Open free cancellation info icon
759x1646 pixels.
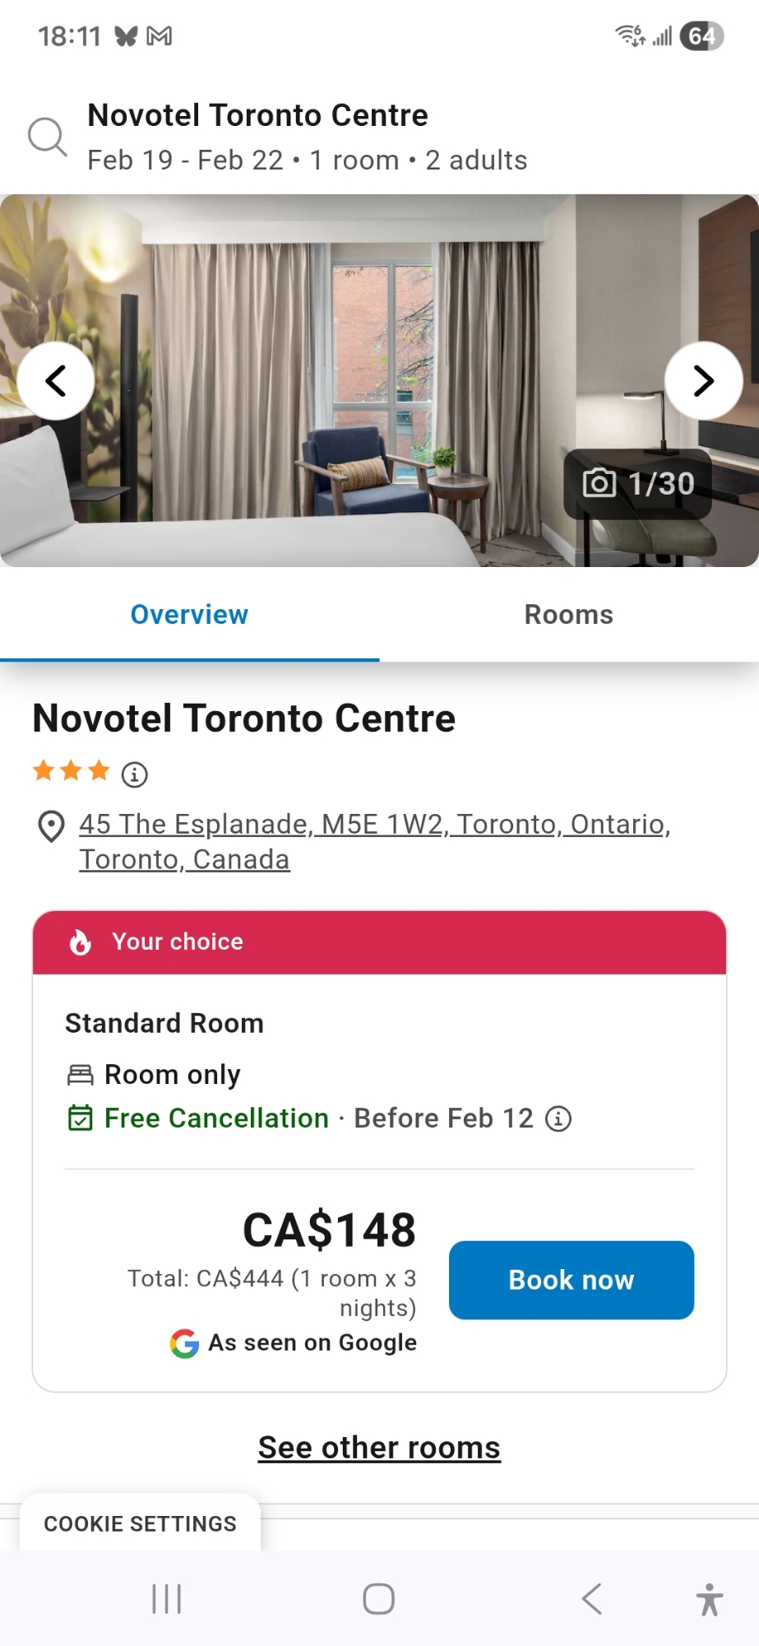click(559, 1118)
